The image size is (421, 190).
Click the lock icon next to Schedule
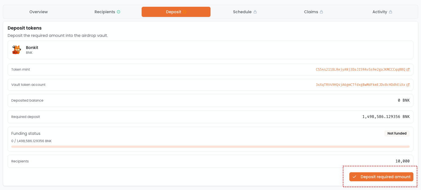pos(255,12)
